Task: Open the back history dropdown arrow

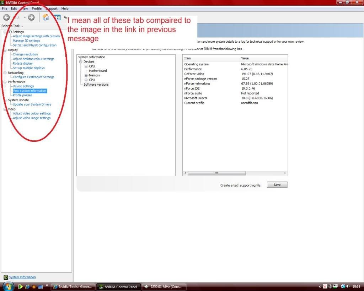Action: pyautogui.click(x=25, y=17)
